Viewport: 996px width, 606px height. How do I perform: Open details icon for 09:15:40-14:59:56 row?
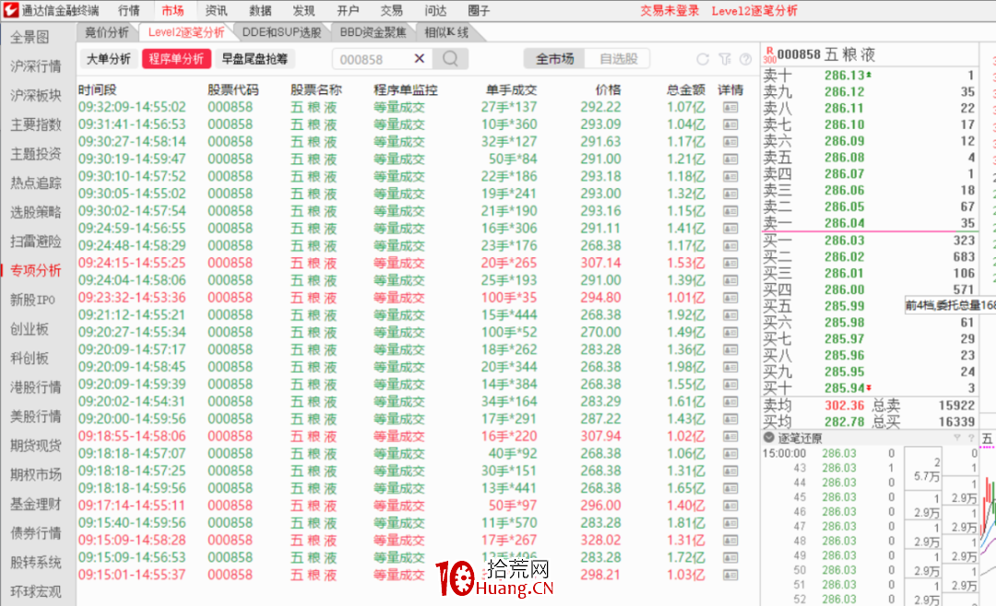[730, 523]
